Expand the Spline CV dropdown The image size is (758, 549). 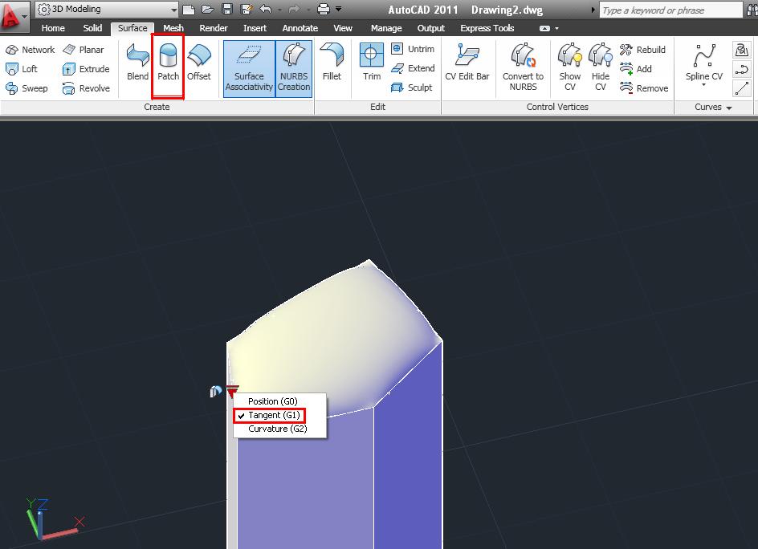[703, 85]
